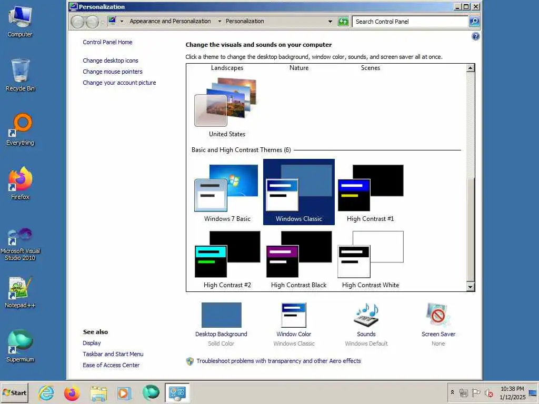Click Appearance and Personalization breadcrumb
539x404 pixels.
click(170, 21)
